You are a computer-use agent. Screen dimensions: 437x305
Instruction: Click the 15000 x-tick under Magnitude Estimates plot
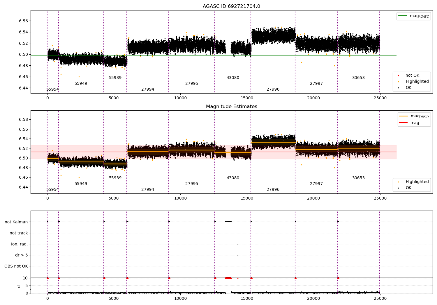(247, 198)
